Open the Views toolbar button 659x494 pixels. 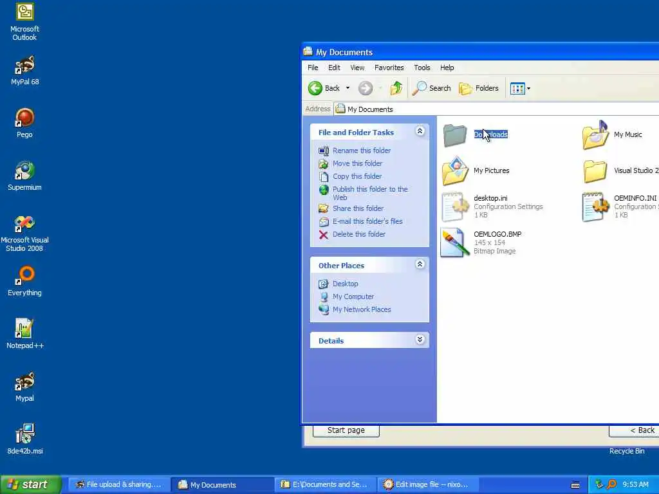click(x=517, y=89)
